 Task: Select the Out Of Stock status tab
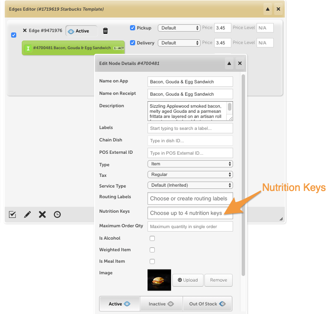(x=207, y=304)
